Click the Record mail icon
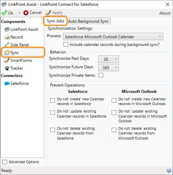The width and height of the screenshot is (173, 175). coord(7,37)
